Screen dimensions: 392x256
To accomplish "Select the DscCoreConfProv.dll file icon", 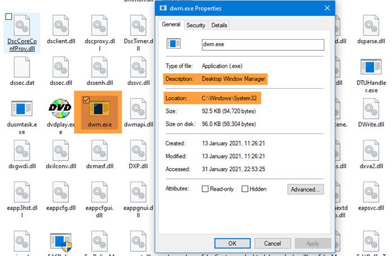I will coord(22,25).
